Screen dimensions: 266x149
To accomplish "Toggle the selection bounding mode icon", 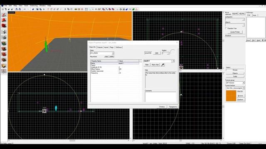I will (x=86, y=9).
